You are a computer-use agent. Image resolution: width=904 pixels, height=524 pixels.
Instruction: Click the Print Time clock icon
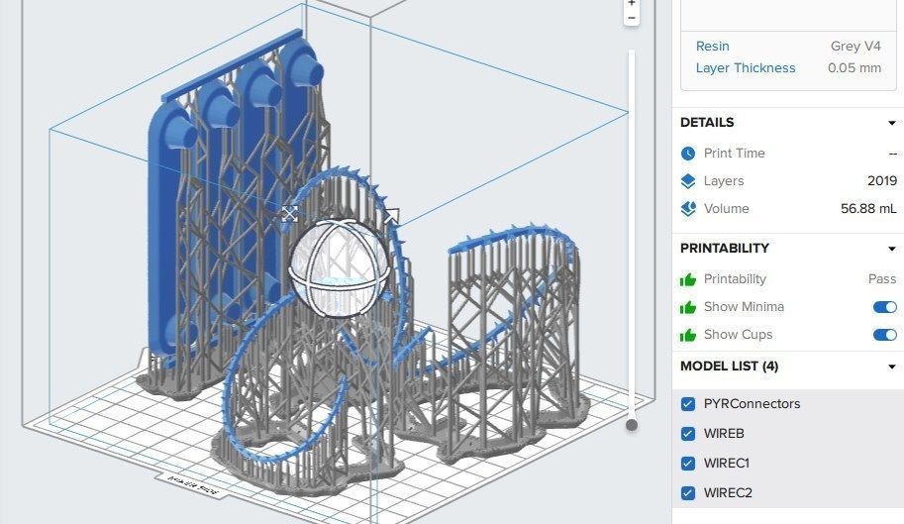[688, 154]
